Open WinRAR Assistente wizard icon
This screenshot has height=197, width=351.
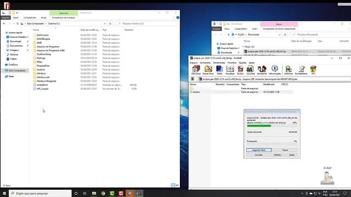coord(262,70)
